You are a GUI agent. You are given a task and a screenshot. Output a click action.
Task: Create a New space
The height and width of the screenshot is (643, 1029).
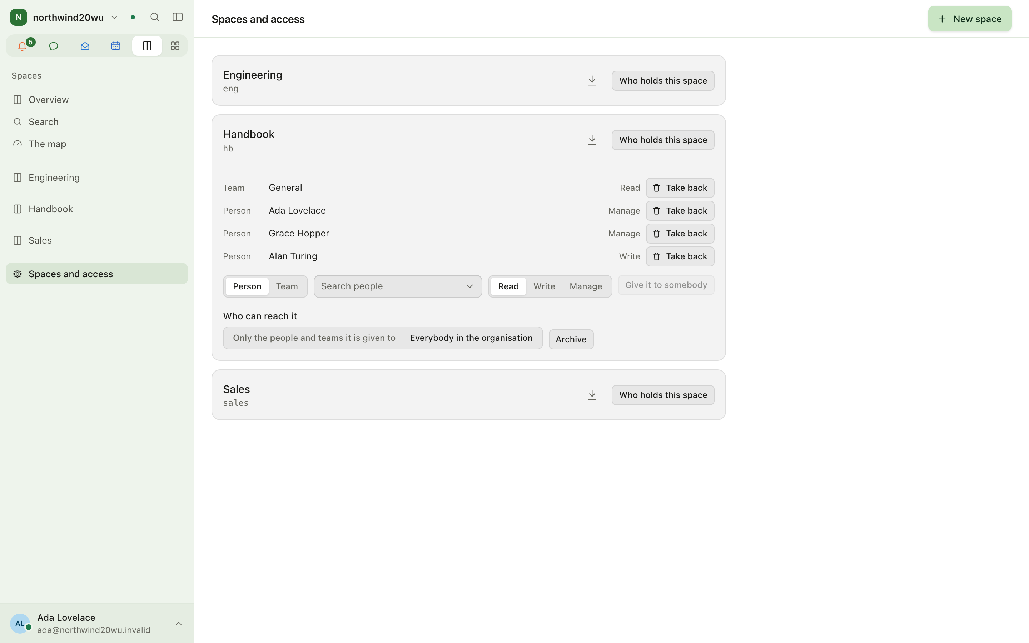[969, 19]
